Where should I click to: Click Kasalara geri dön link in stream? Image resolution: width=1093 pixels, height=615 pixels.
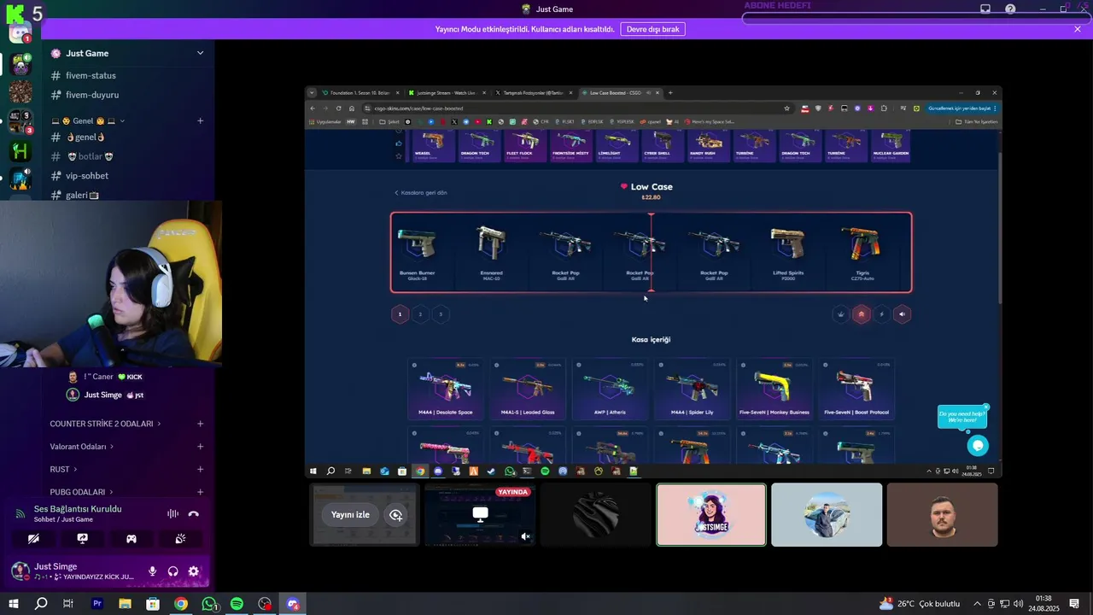(x=421, y=193)
